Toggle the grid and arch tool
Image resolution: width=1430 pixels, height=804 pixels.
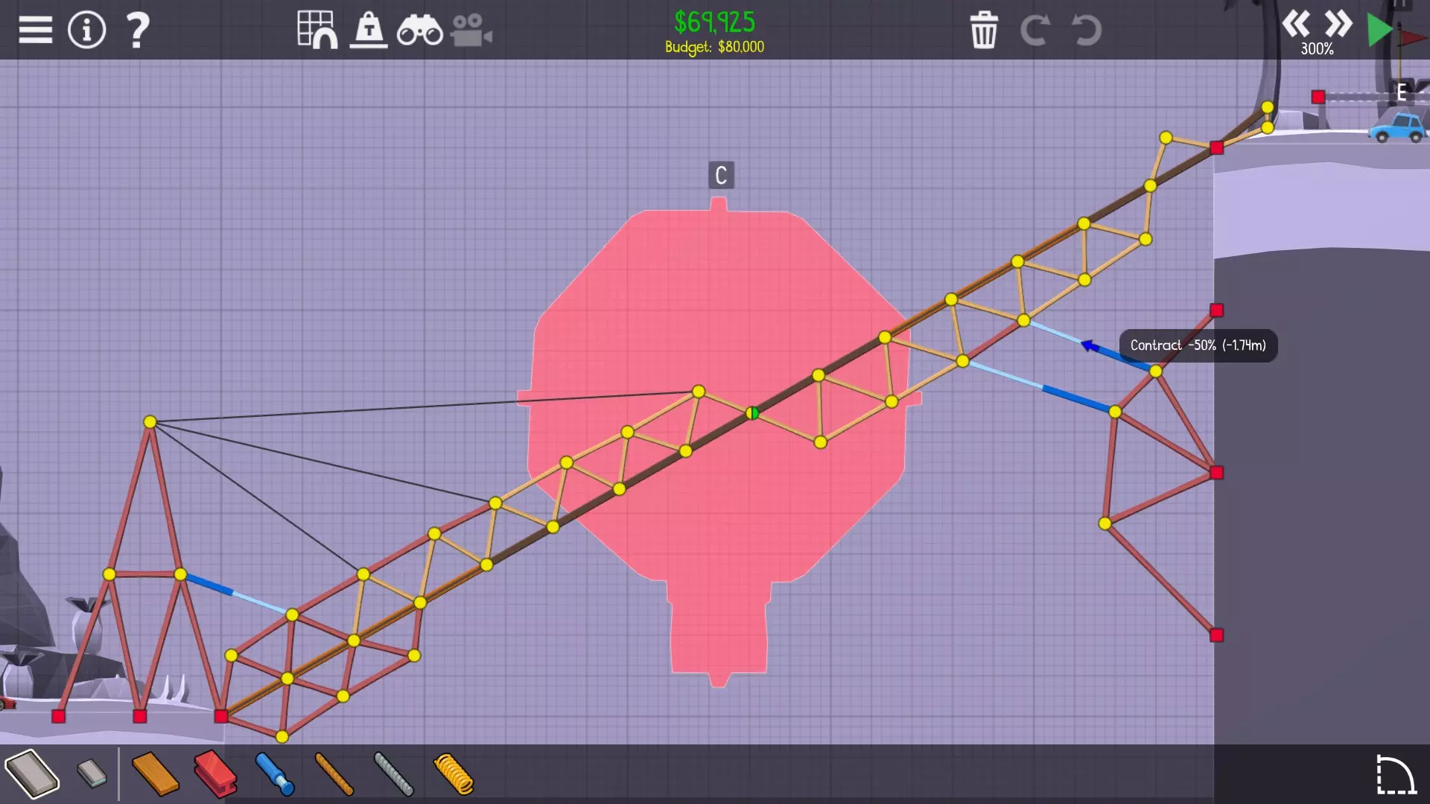317,31
